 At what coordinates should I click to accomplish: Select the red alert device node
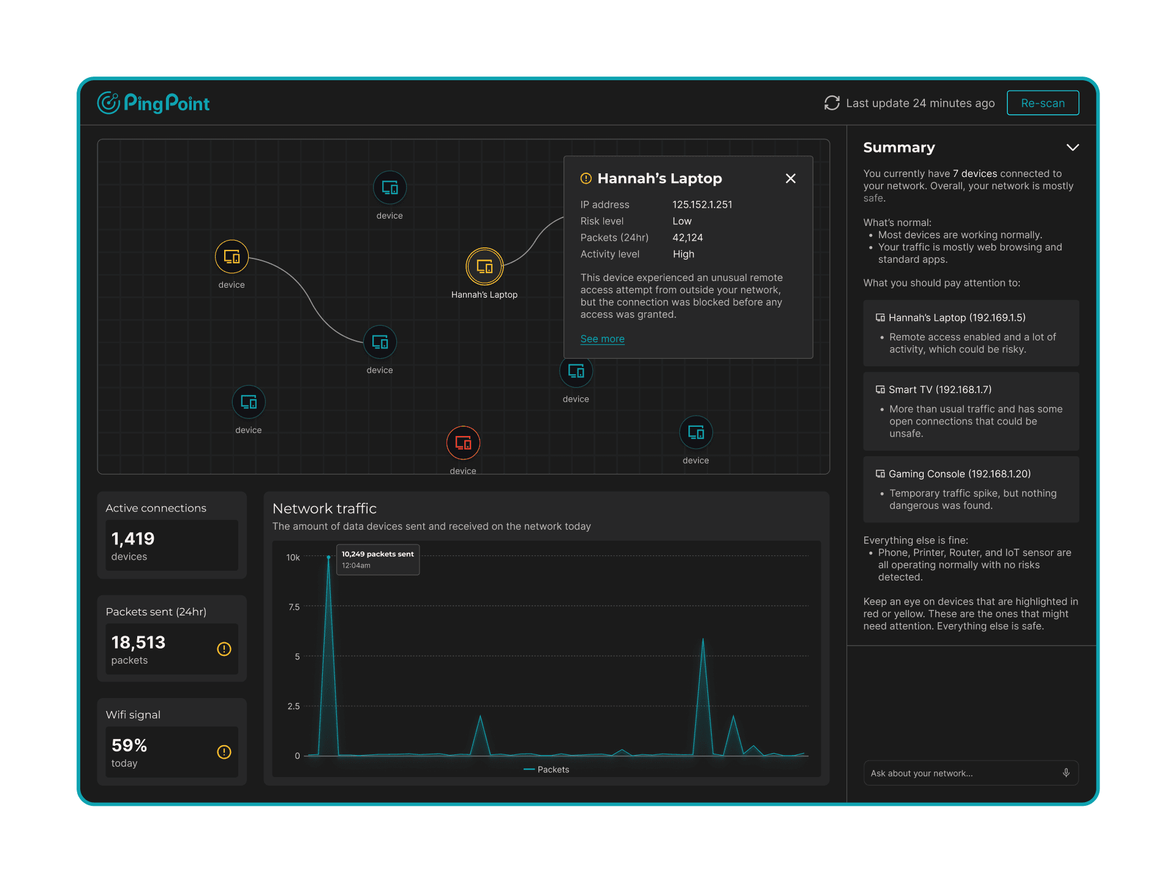pos(463,443)
